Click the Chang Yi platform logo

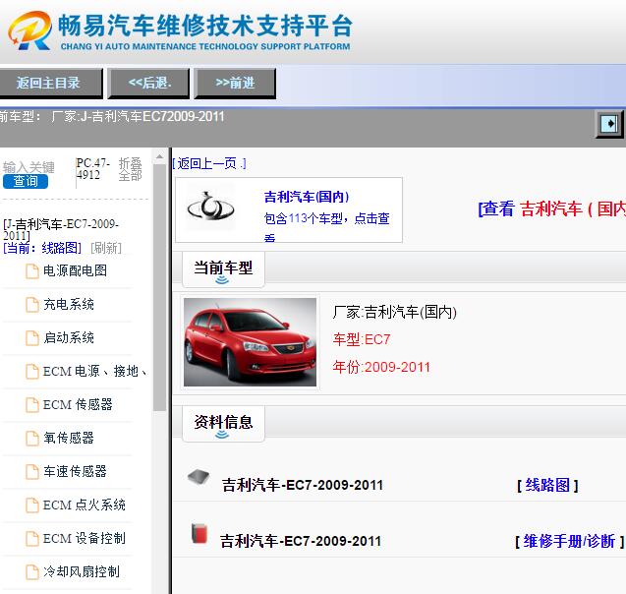coord(29,31)
